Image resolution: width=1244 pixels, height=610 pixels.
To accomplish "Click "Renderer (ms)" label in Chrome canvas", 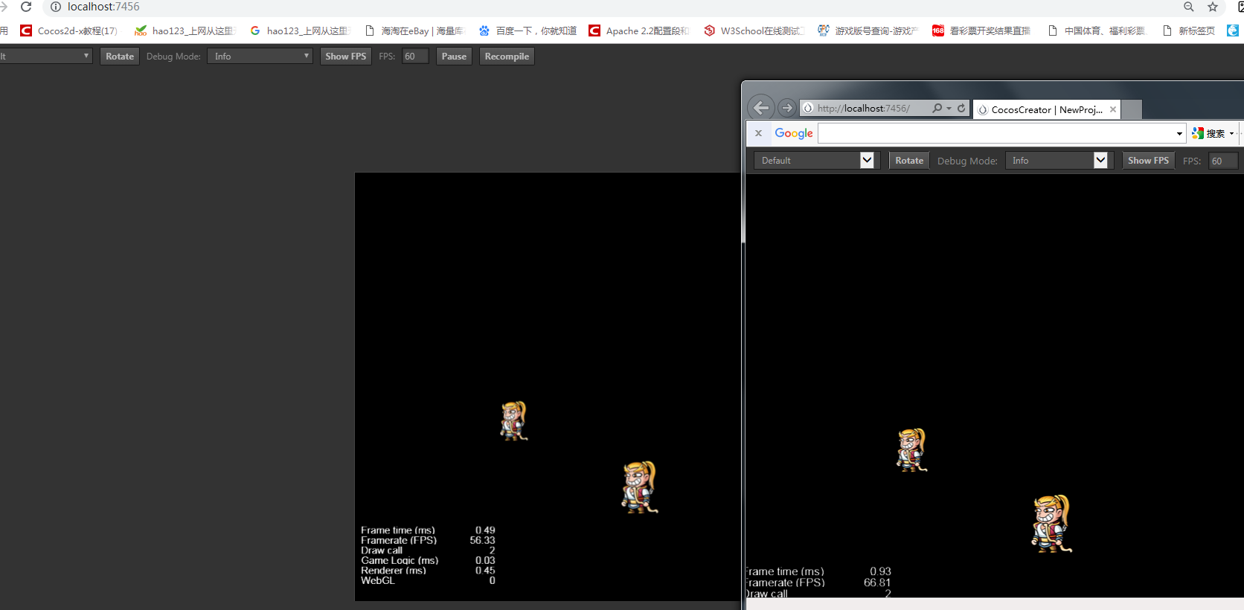I will coord(394,571).
